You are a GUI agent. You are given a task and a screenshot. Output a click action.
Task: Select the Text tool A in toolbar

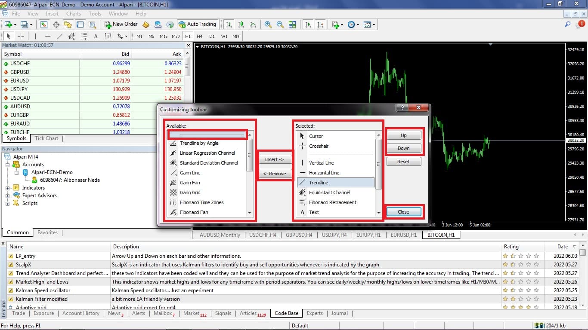tap(96, 36)
